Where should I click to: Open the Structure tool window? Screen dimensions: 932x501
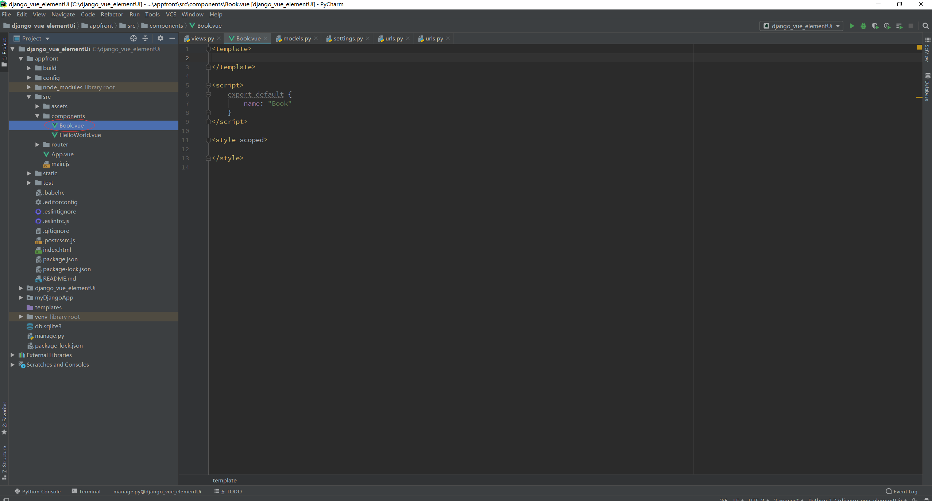tap(4, 463)
